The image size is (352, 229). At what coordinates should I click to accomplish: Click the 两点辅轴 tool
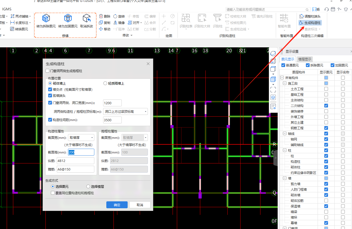[20, 16]
